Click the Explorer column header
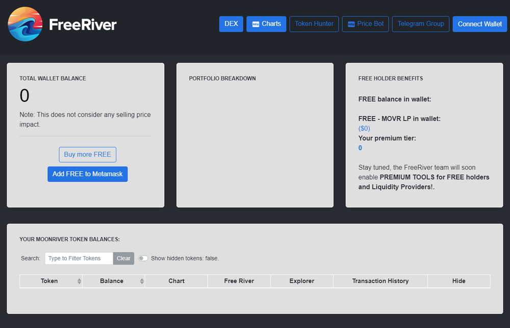 point(302,281)
